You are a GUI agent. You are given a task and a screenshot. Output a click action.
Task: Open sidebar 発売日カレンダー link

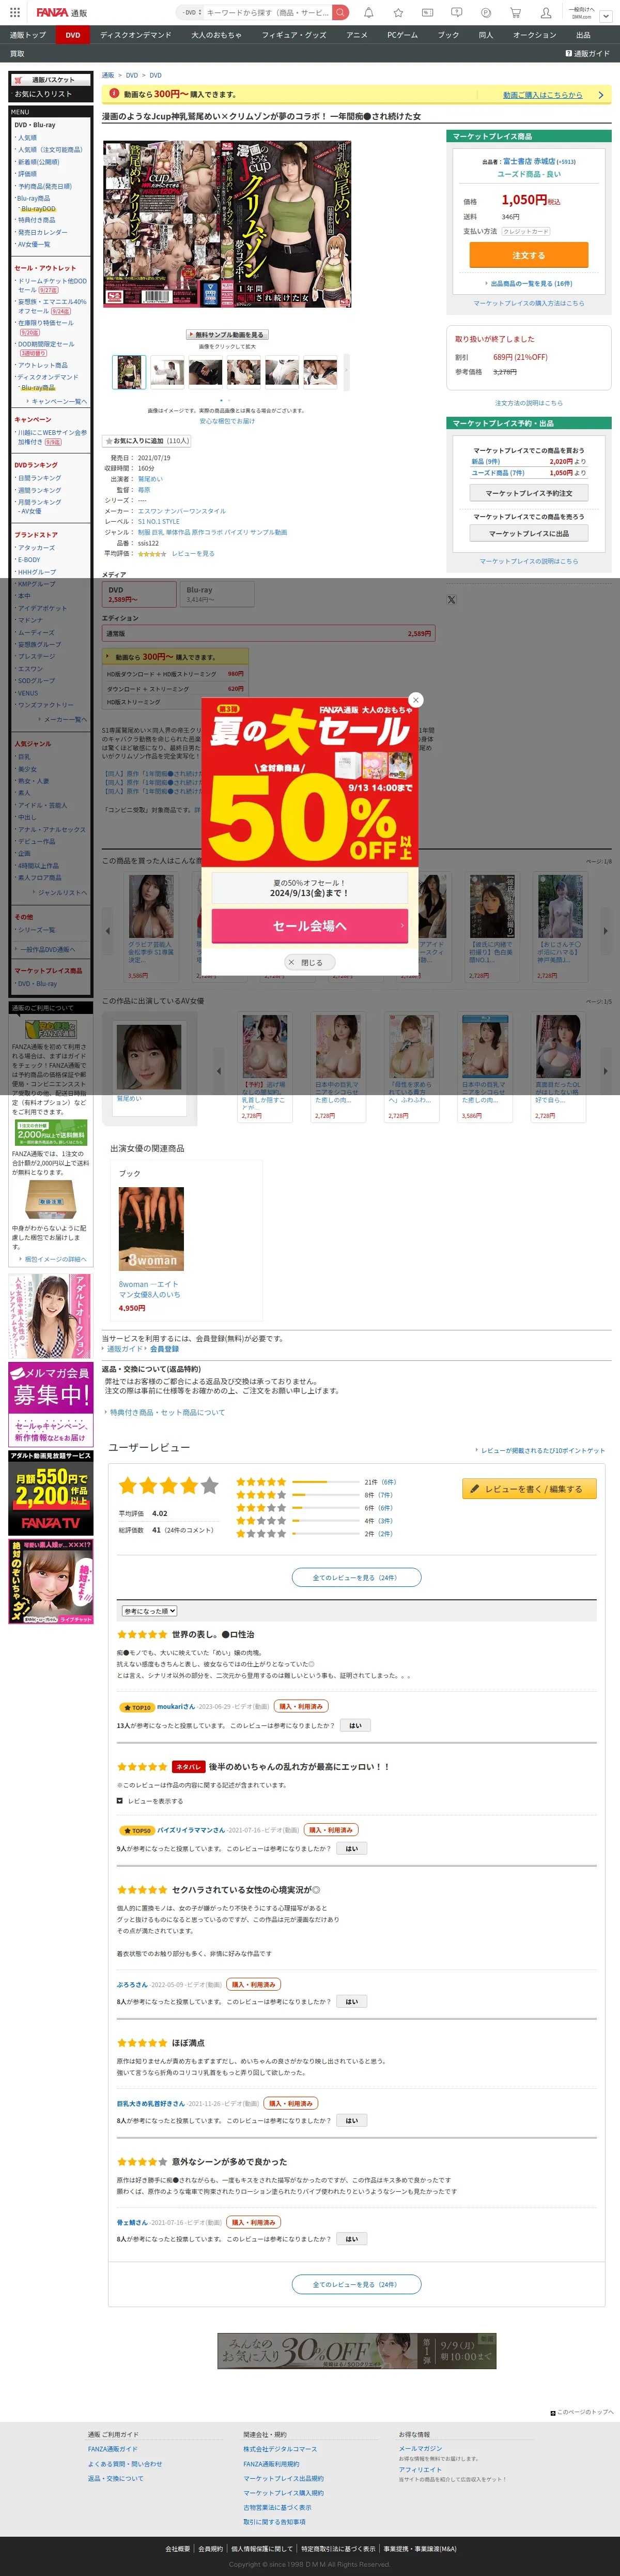[43, 232]
